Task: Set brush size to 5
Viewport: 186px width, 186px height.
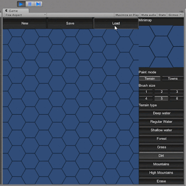Action: [x=161, y=99]
